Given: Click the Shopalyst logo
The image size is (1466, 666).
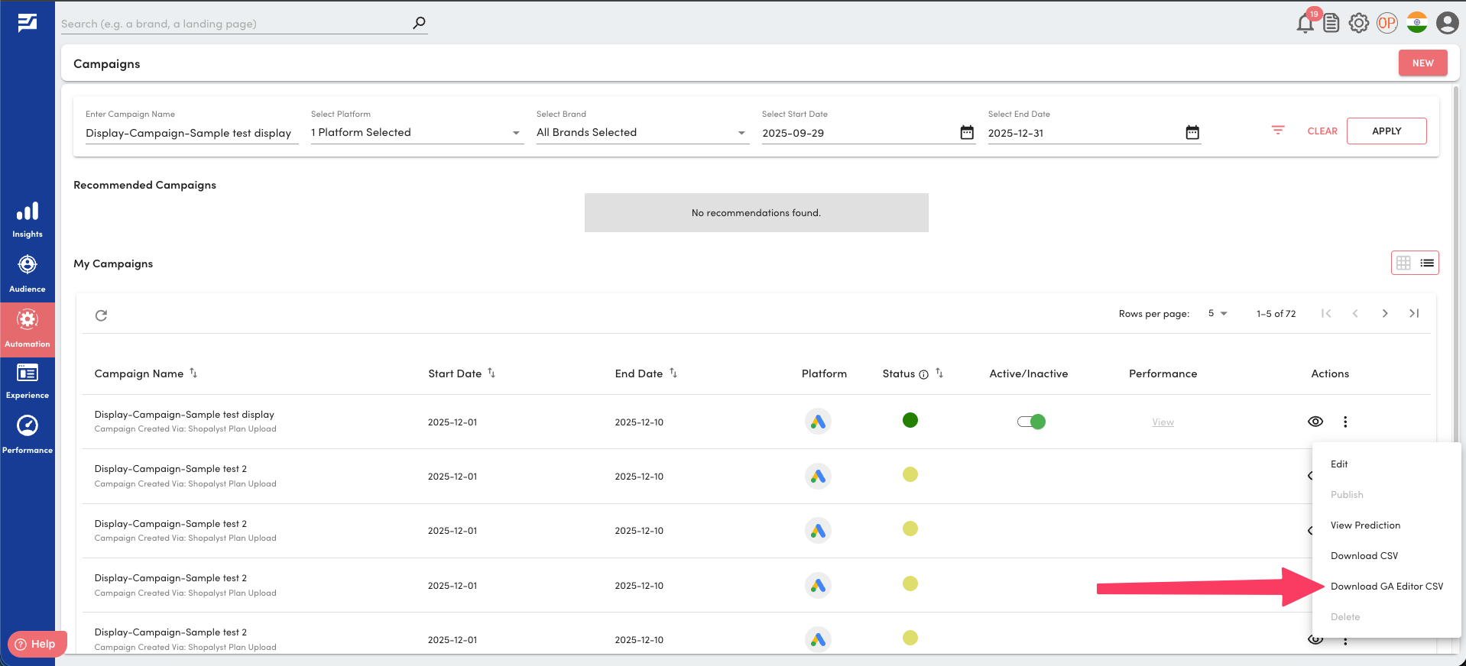Looking at the screenshot, I should coord(28,23).
